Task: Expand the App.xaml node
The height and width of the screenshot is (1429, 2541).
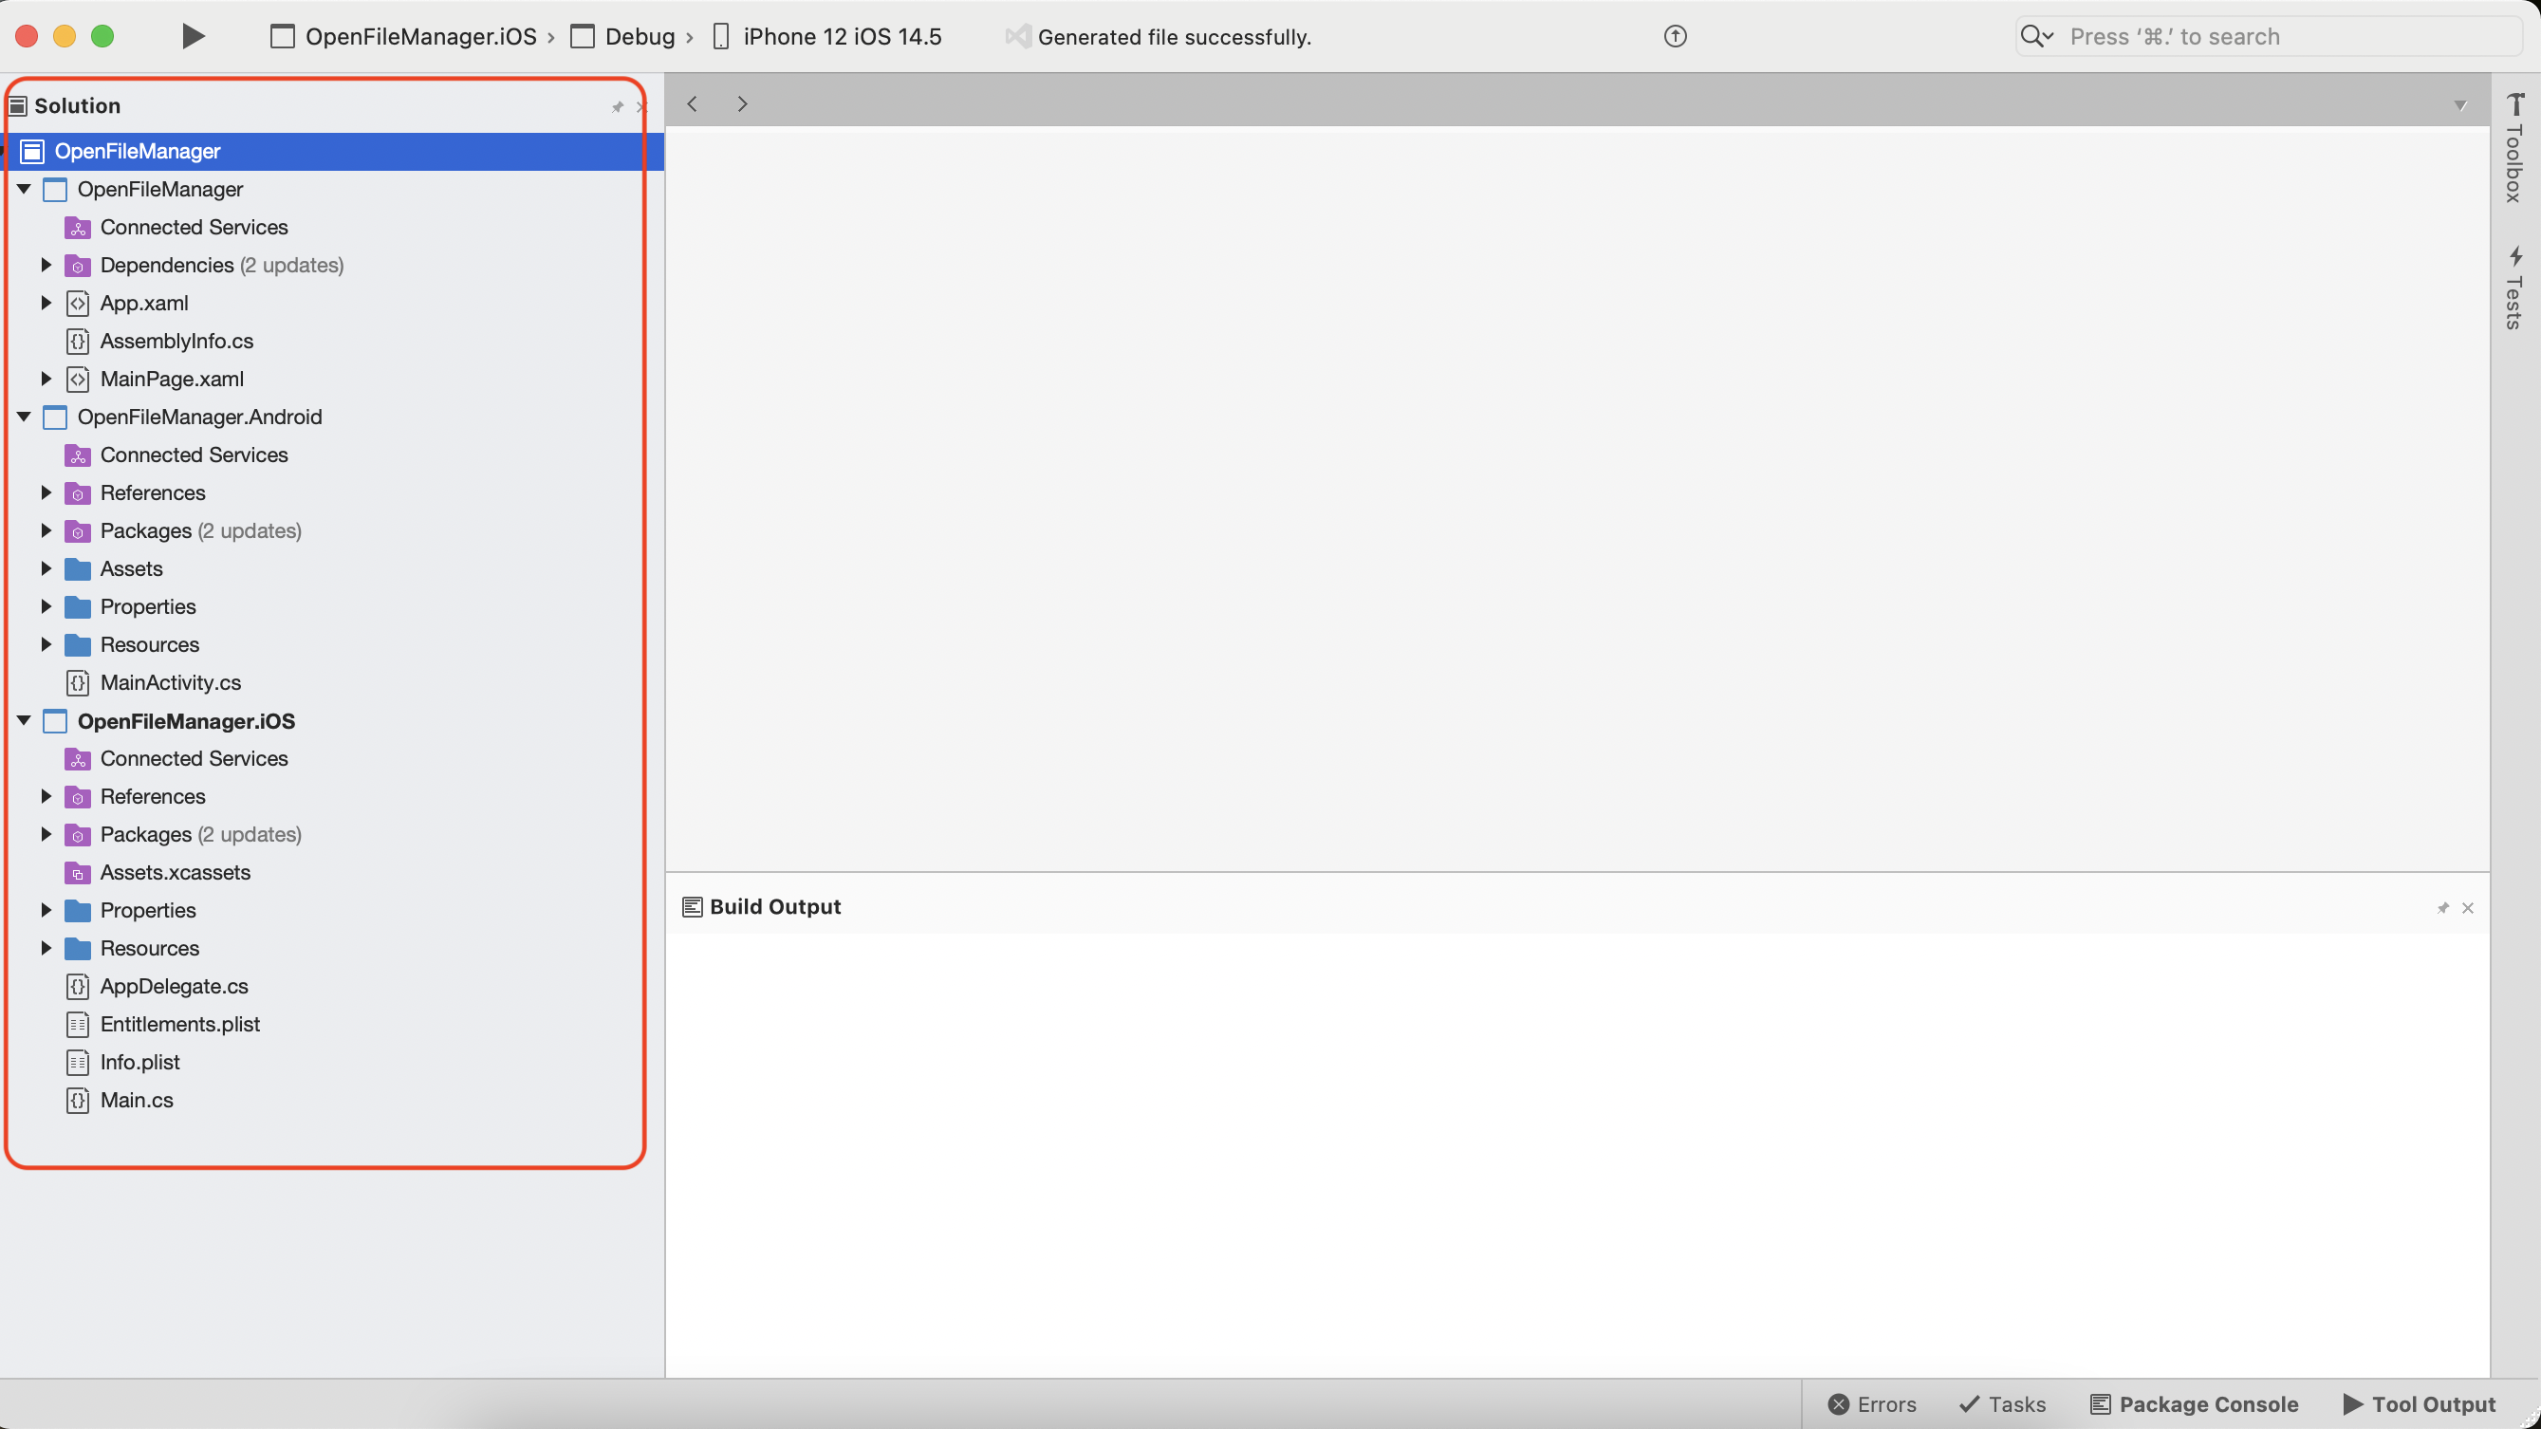Action: click(x=46, y=303)
